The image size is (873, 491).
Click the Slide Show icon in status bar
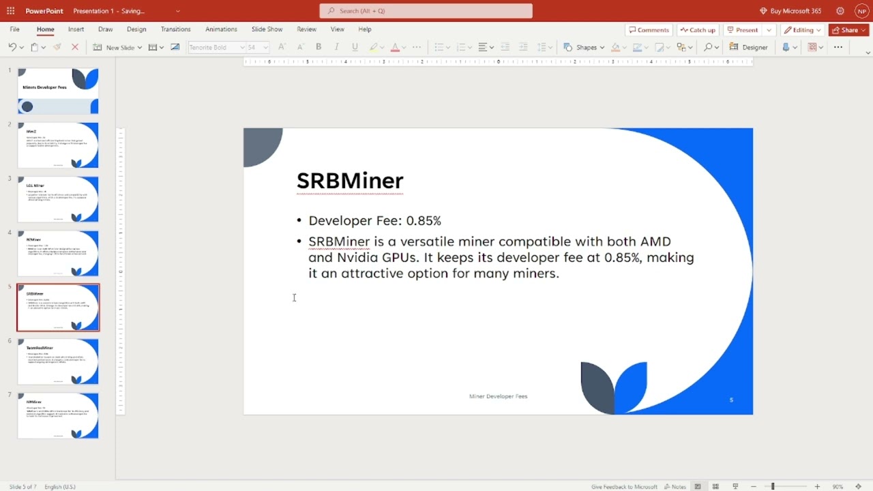point(735,486)
